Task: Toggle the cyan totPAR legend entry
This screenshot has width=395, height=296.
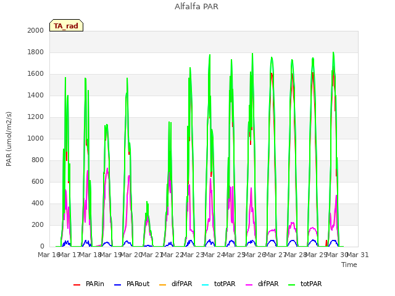Action: tap(218, 284)
